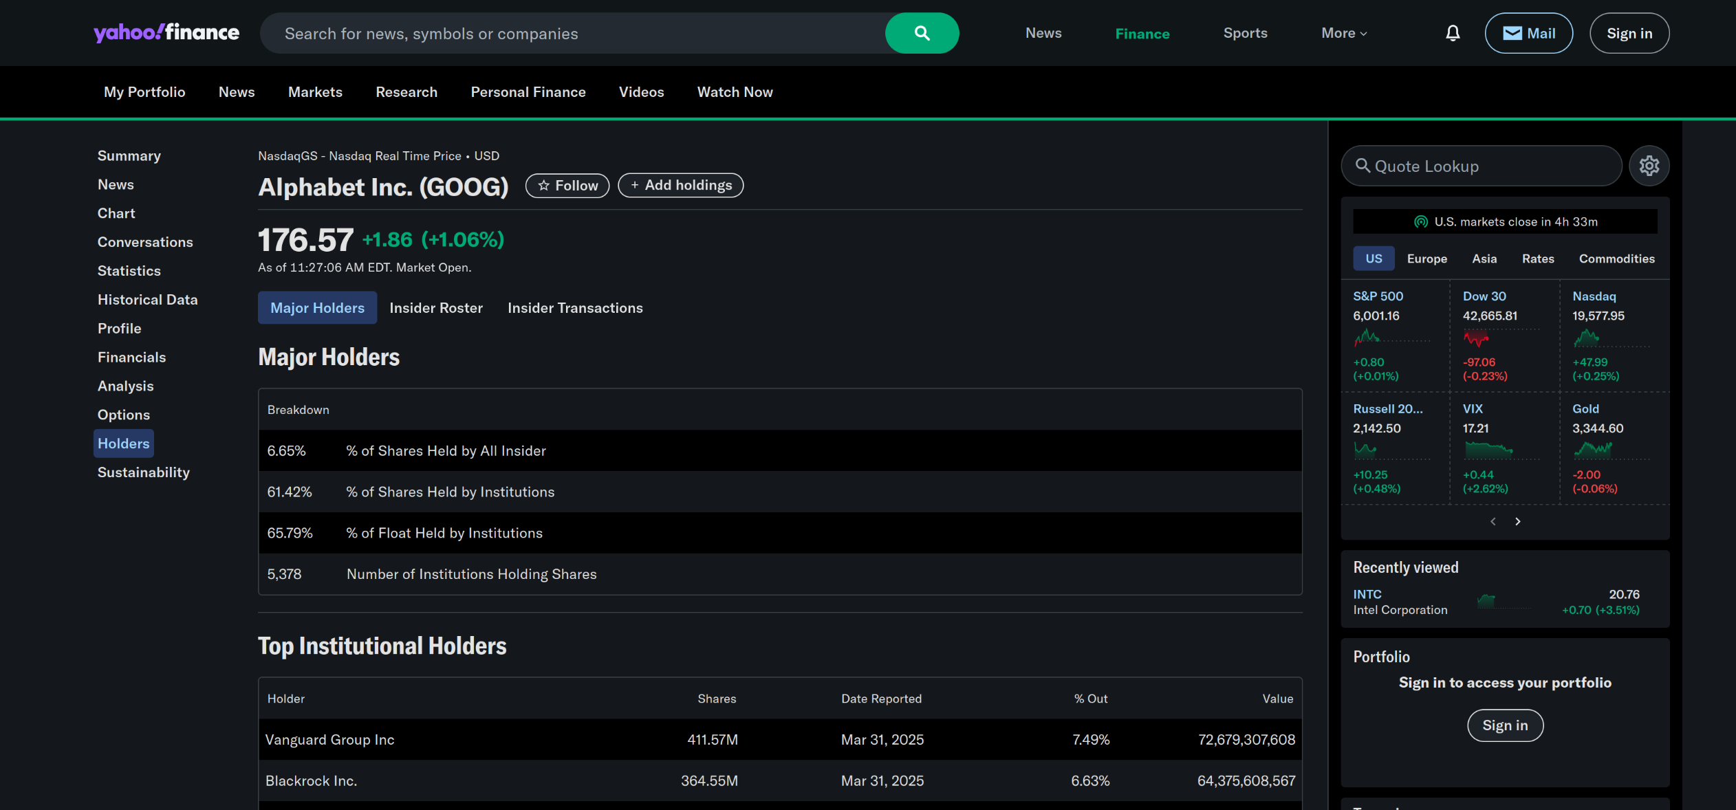Follow Alphabet with the star button
This screenshot has height=810, width=1736.
click(567, 186)
